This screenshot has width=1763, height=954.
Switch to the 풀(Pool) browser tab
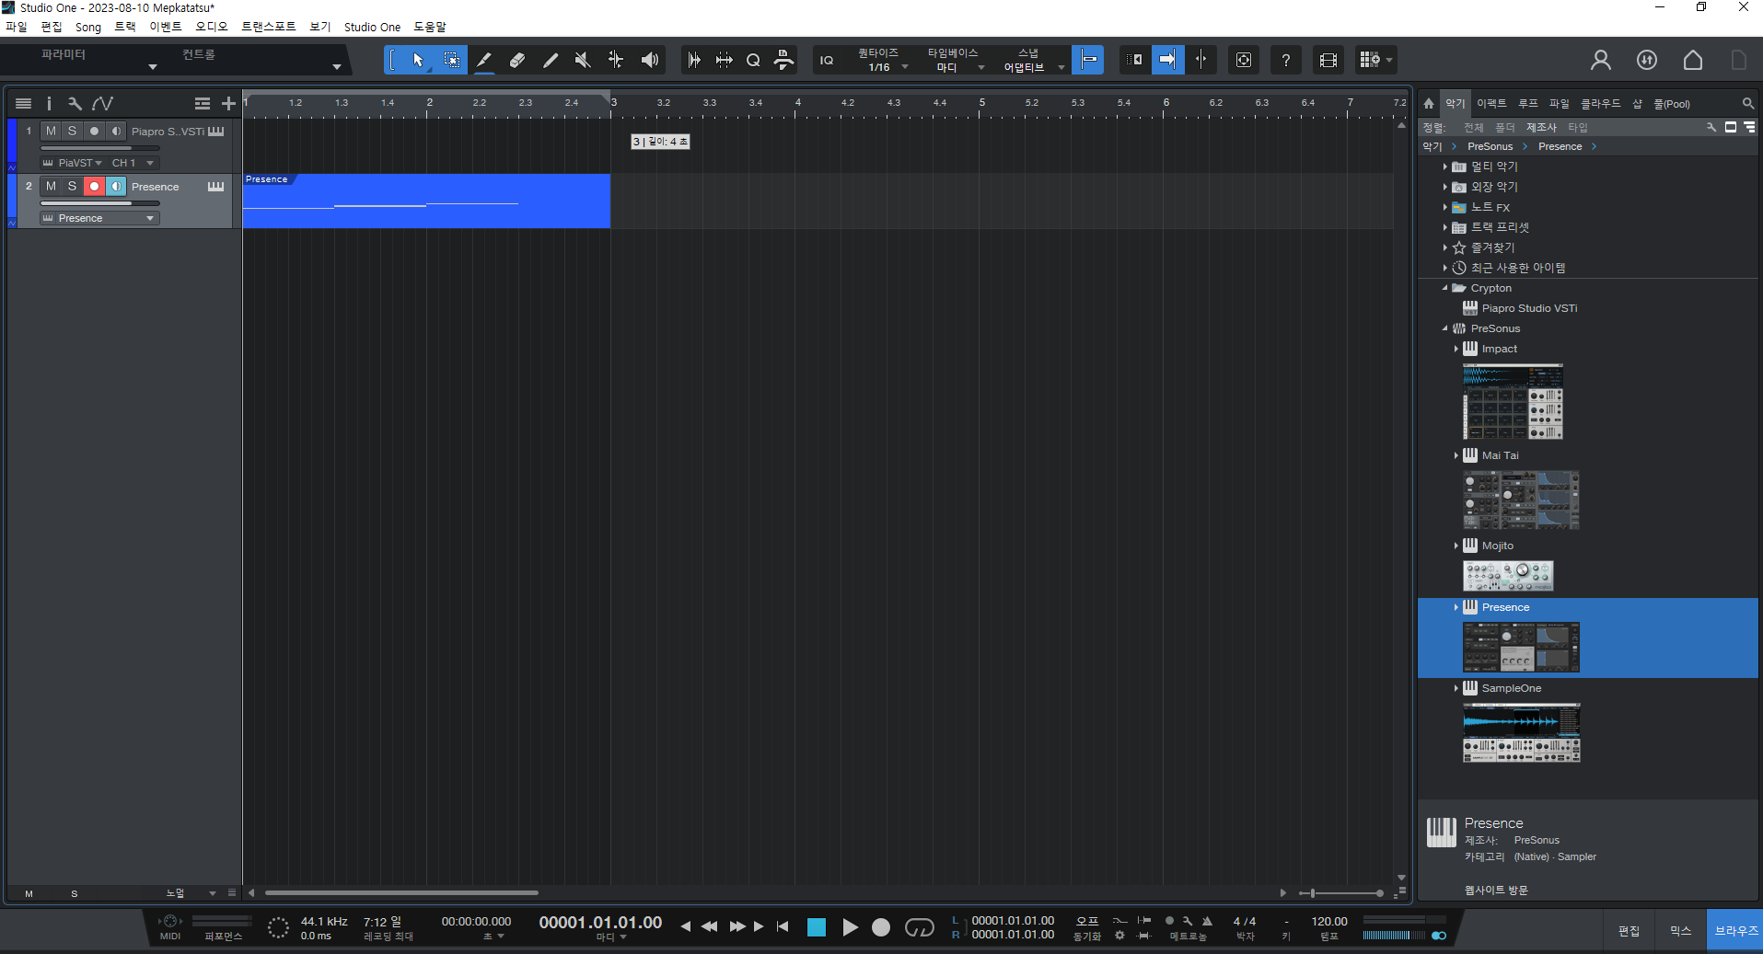pos(1672,104)
